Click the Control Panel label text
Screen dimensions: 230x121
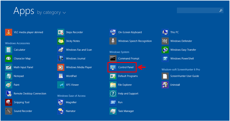coord(126,67)
